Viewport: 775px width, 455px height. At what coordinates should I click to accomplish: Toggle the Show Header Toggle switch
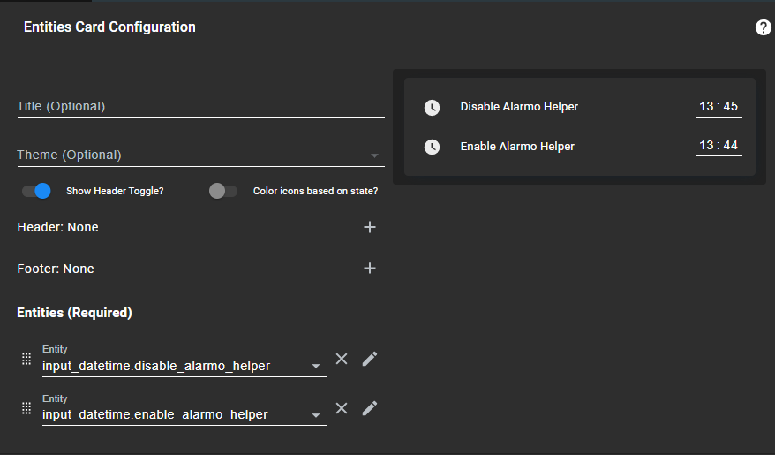click(36, 191)
